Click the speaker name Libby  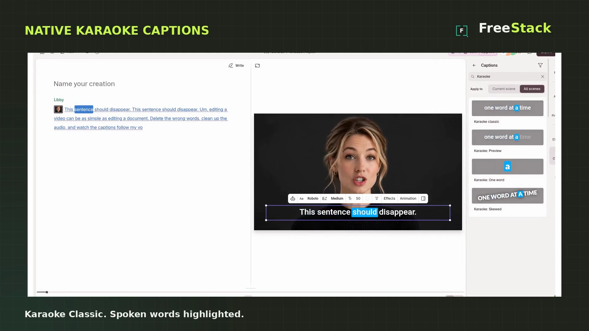click(59, 100)
